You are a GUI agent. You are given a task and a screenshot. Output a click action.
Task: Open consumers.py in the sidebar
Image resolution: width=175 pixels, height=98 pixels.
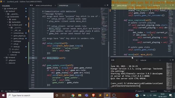pyautogui.click(x=19, y=33)
